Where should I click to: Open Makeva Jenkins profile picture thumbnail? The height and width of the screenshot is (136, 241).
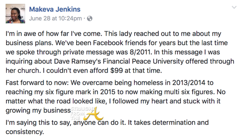click(14, 13)
